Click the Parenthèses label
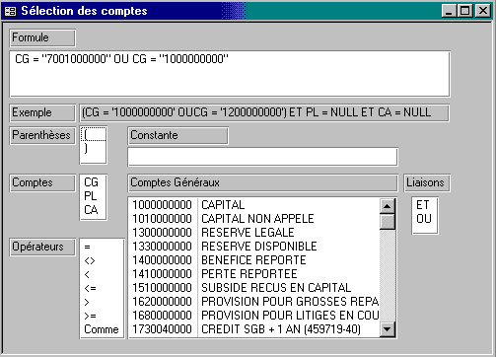 (x=42, y=135)
